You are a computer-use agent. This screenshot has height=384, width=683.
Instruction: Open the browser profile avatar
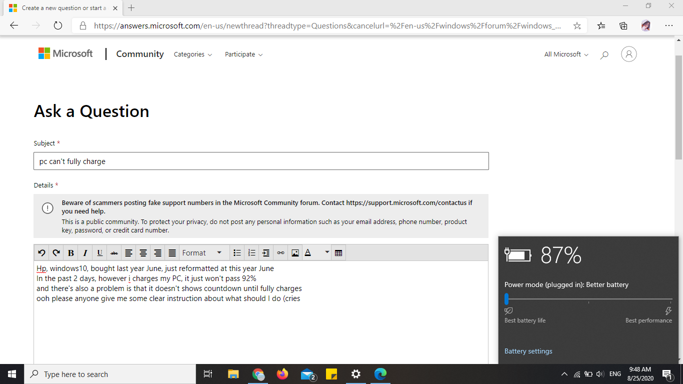tap(646, 25)
